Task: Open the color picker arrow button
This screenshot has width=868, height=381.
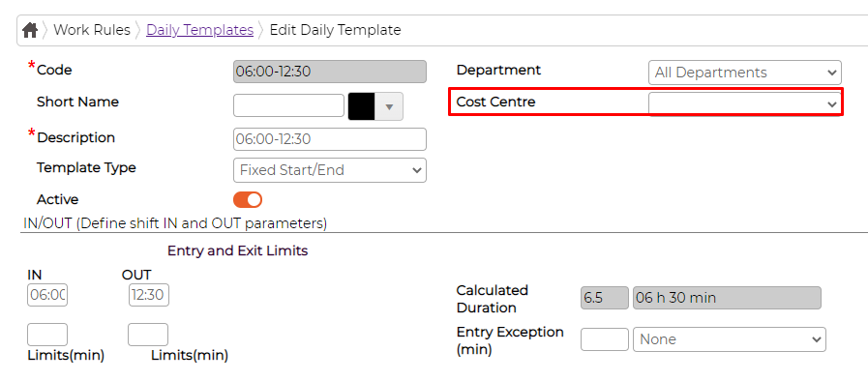Action: pyautogui.click(x=389, y=106)
